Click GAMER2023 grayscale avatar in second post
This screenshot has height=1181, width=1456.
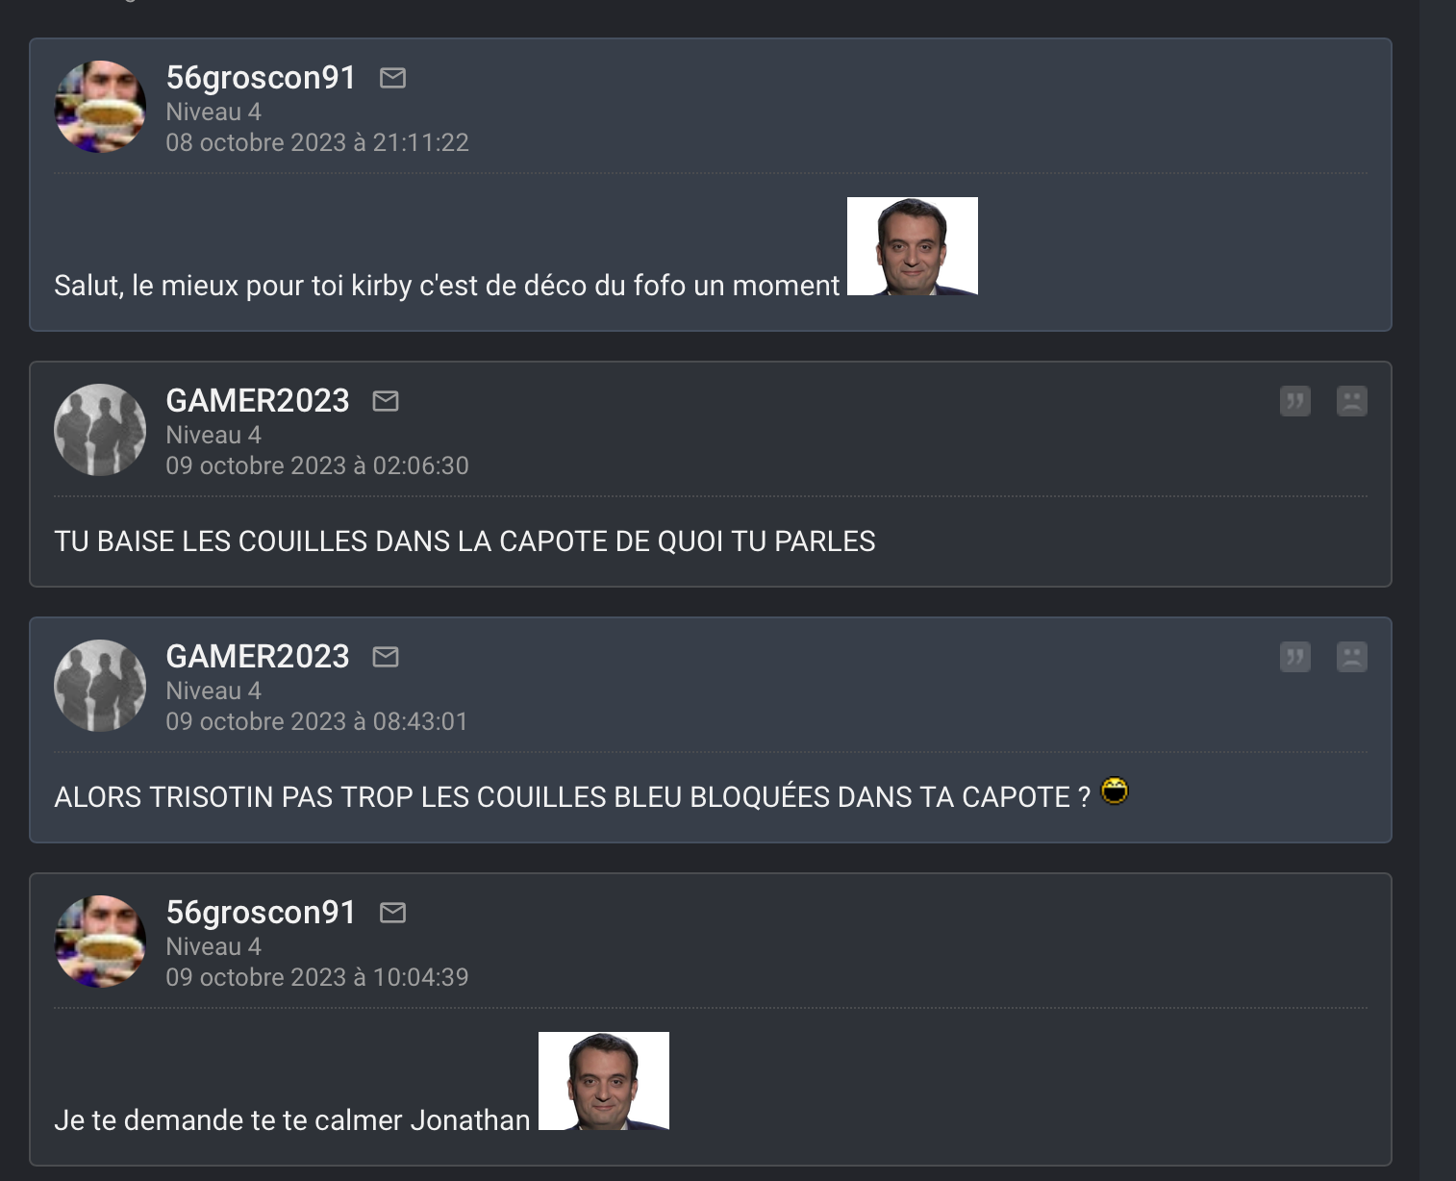pos(100,430)
